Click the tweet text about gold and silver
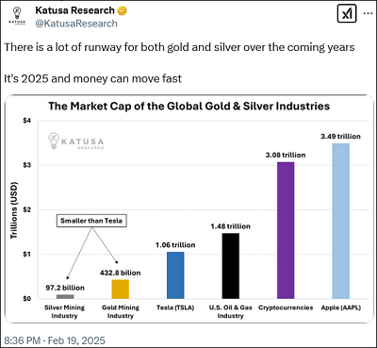Screen dimensions: 377x348 [179, 47]
